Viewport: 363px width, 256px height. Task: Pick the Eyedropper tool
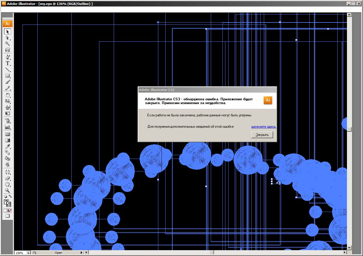point(8,146)
